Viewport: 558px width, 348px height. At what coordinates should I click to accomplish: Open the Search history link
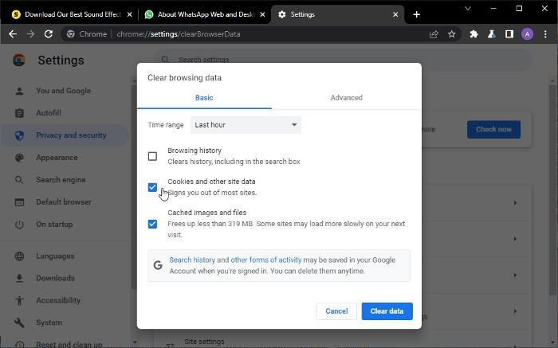point(192,260)
